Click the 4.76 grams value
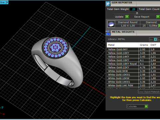This screenshot has width=160, height=120. click(142, 67)
